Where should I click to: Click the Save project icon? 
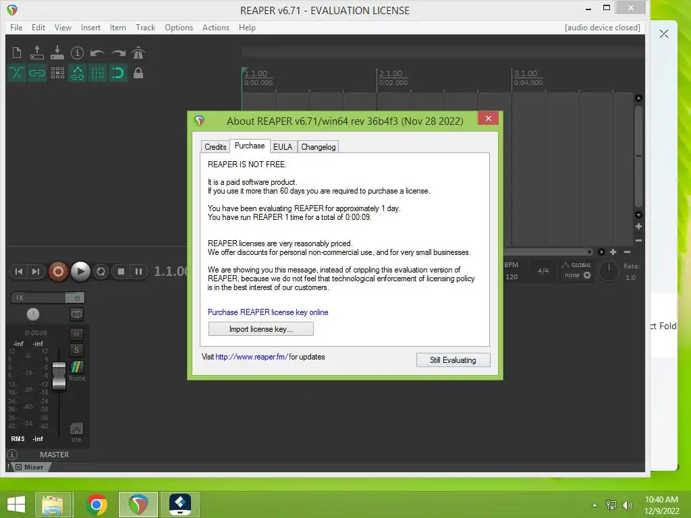coord(57,53)
